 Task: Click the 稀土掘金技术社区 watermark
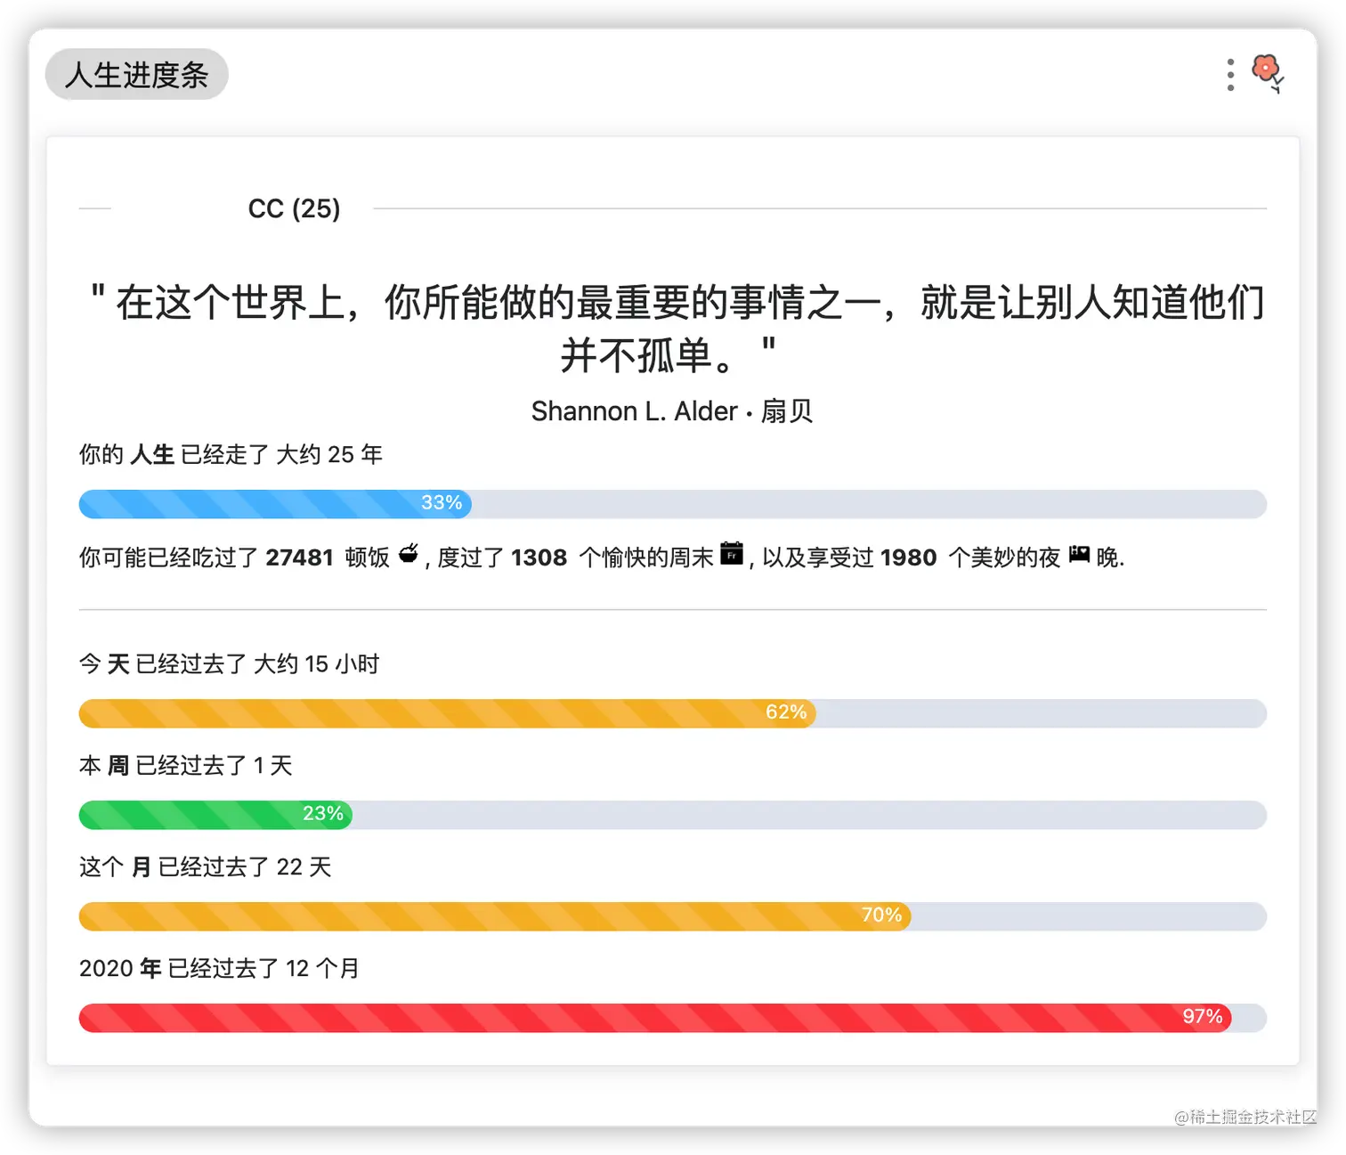click(x=1245, y=1117)
